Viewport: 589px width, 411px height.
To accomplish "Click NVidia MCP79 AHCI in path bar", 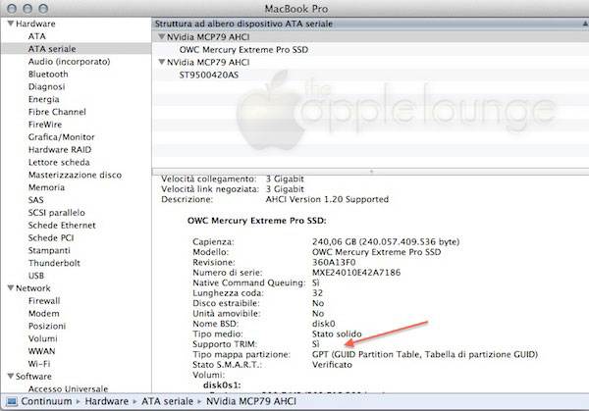I will pyautogui.click(x=251, y=401).
